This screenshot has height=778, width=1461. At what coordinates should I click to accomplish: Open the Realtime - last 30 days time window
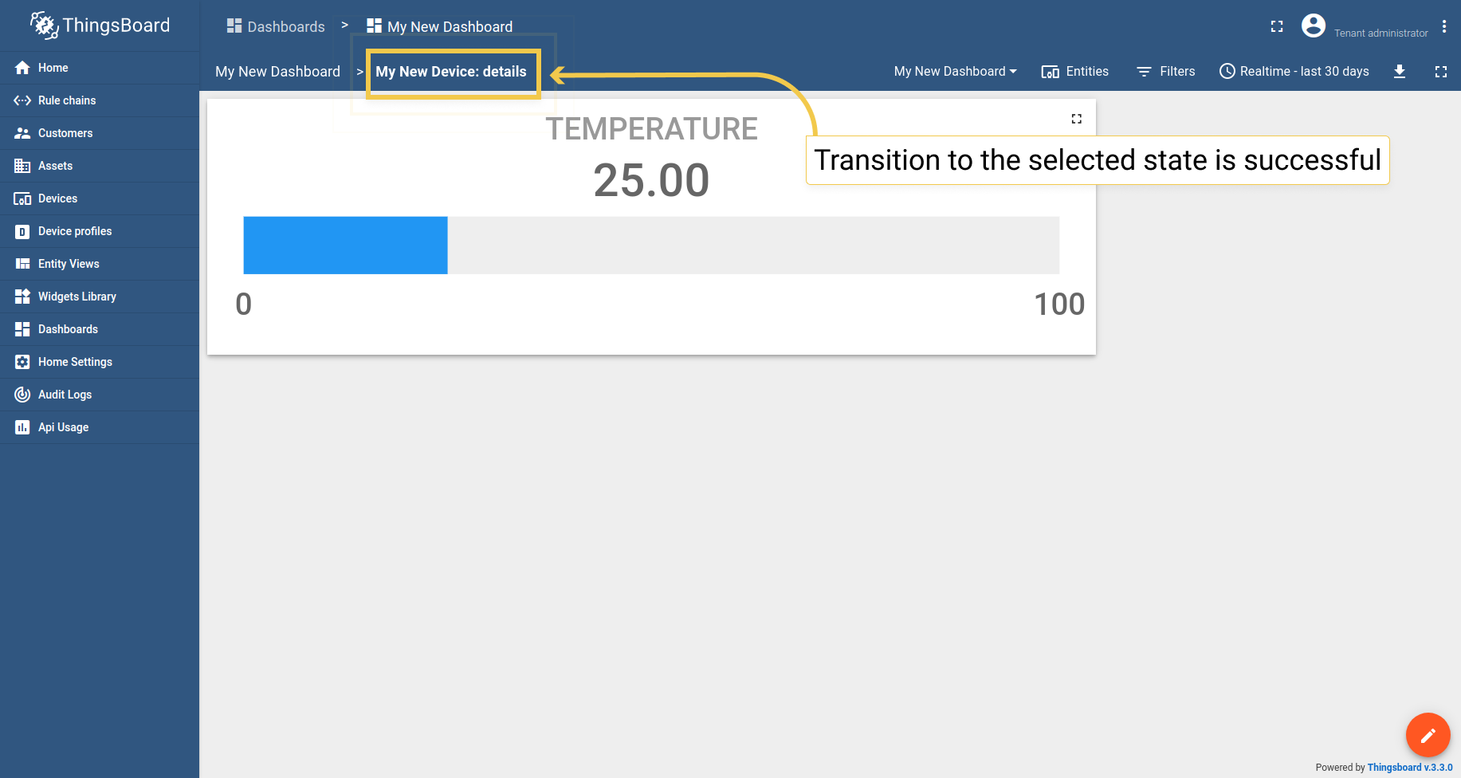coord(1294,72)
